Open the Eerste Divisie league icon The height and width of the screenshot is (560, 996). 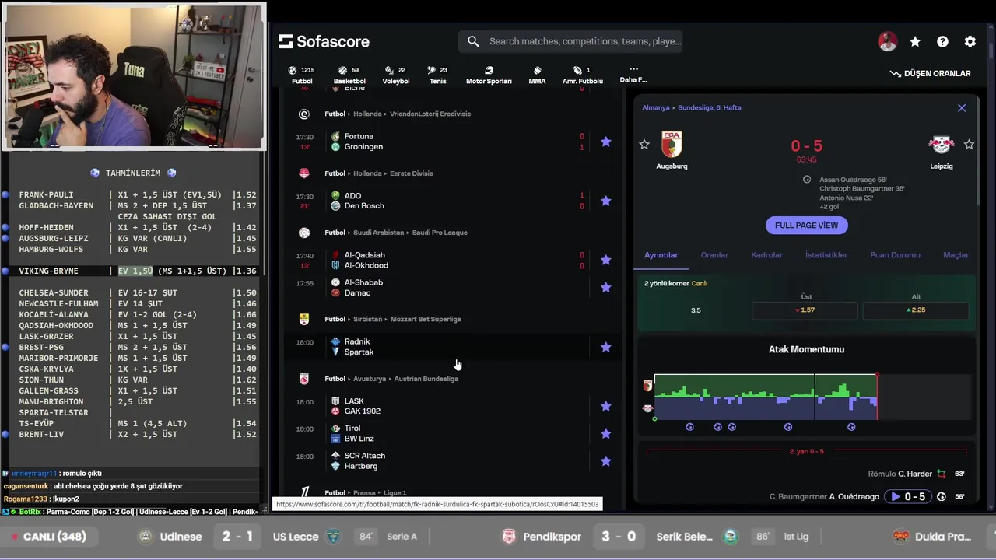click(x=304, y=173)
